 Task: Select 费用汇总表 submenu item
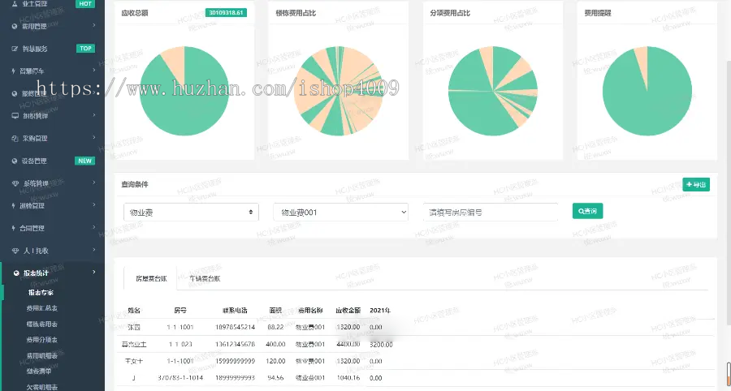[x=42, y=308]
